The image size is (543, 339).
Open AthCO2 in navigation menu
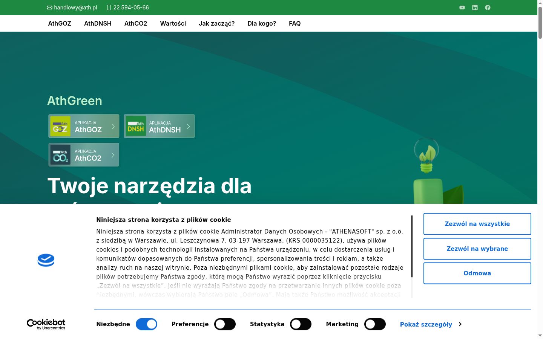coord(136,23)
